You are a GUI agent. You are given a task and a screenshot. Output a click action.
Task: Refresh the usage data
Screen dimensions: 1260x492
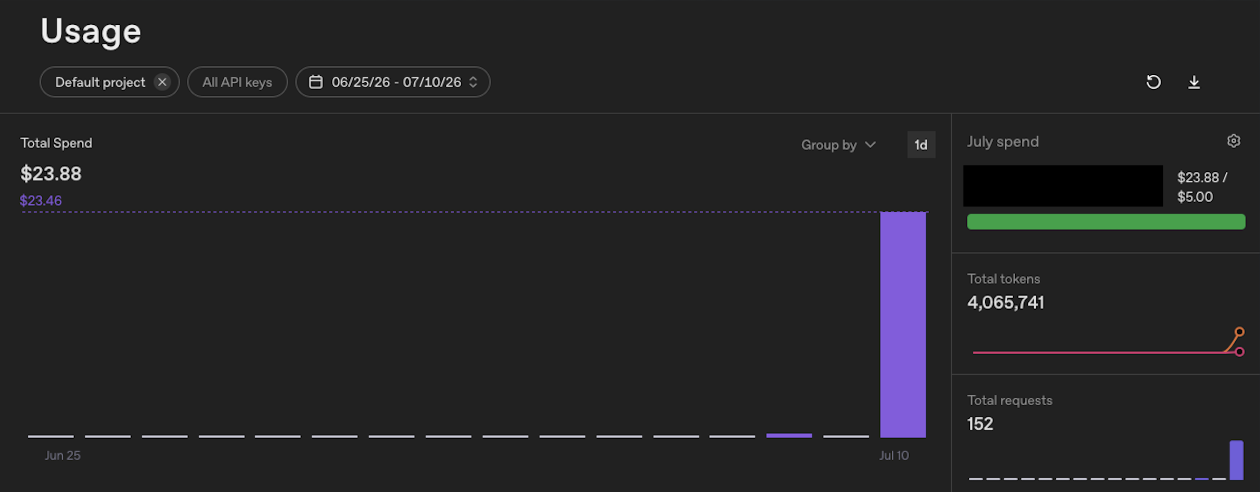click(x=1153, y=82)
